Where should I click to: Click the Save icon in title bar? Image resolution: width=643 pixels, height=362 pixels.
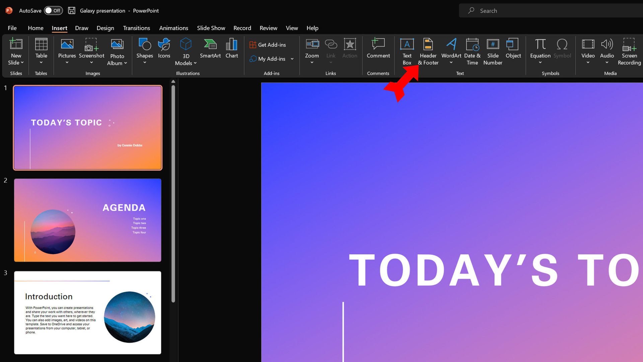point(71,10)
